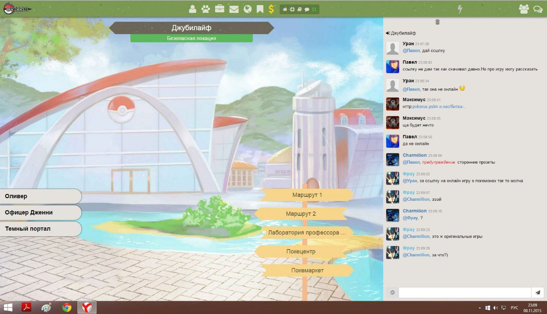Open the yellow dollar shop icon
The height and width of the screenshot is (314, 547).
(x=271, y=9)
